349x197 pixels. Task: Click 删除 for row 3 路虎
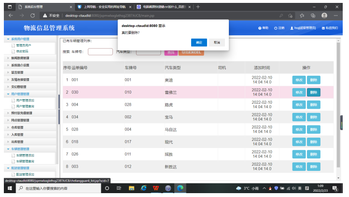pyautogui.click(x=314, y=105)
